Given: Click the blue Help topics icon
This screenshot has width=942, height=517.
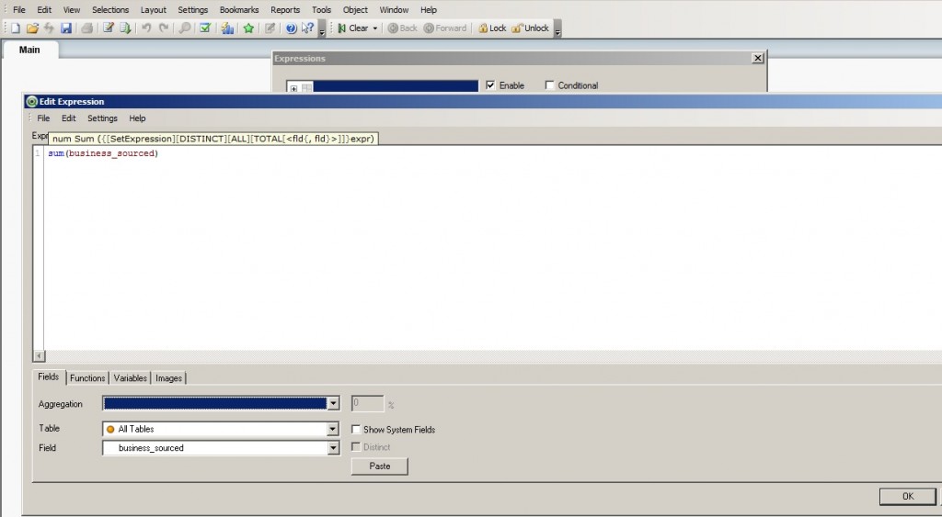Looking at the screenshot, I should [x=291, y=28].
